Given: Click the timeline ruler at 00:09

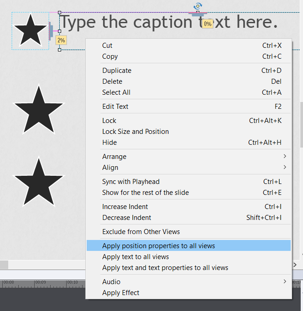Looking at the screenshot, I should pos(40,283).
